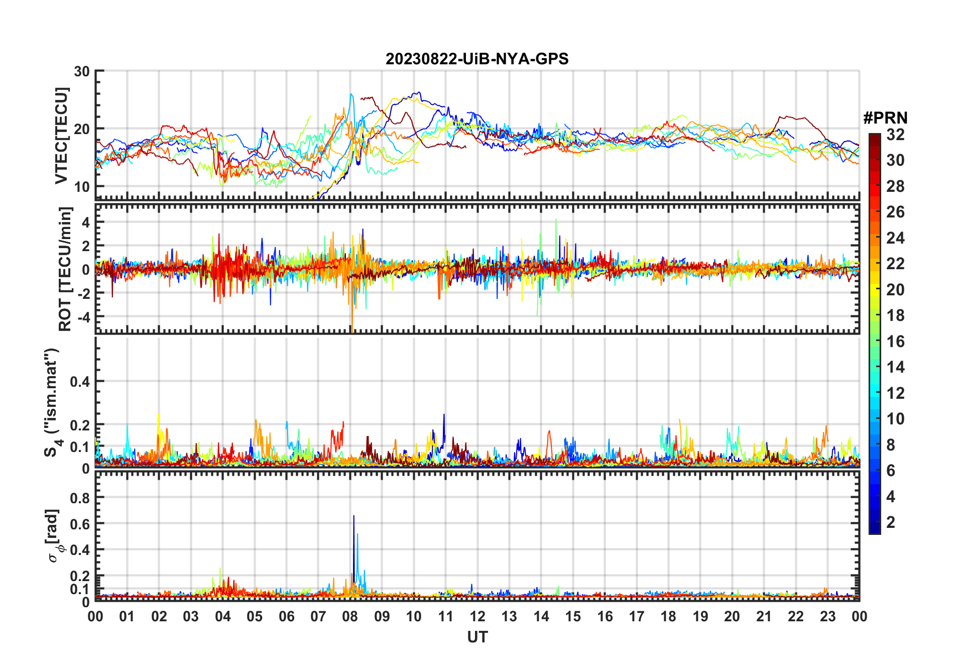Select the "#PRN" colorbar title
The height and width of the screenshot is (668, 955).
[x=885, y=118]
